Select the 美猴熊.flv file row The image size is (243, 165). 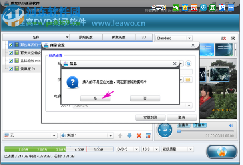point(25,69)
